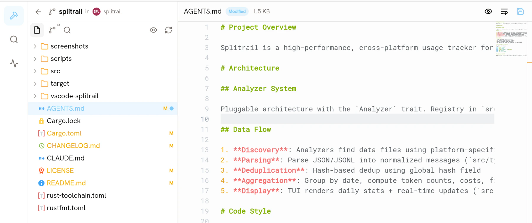
Task: Open the file search tab
Action: click(x=67, y=30)
